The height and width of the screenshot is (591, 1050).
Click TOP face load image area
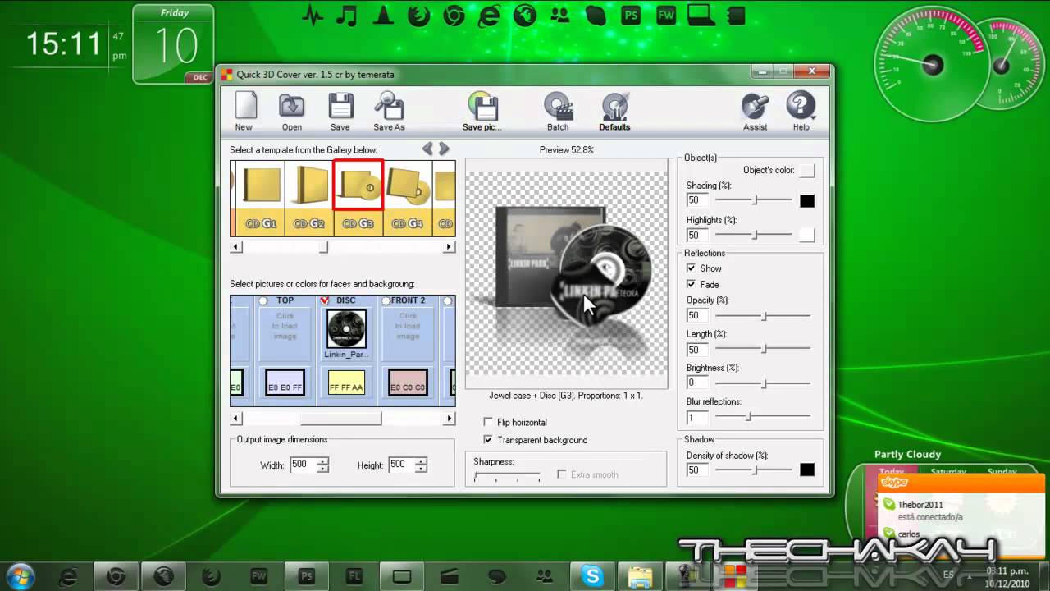tap(285, 334)
